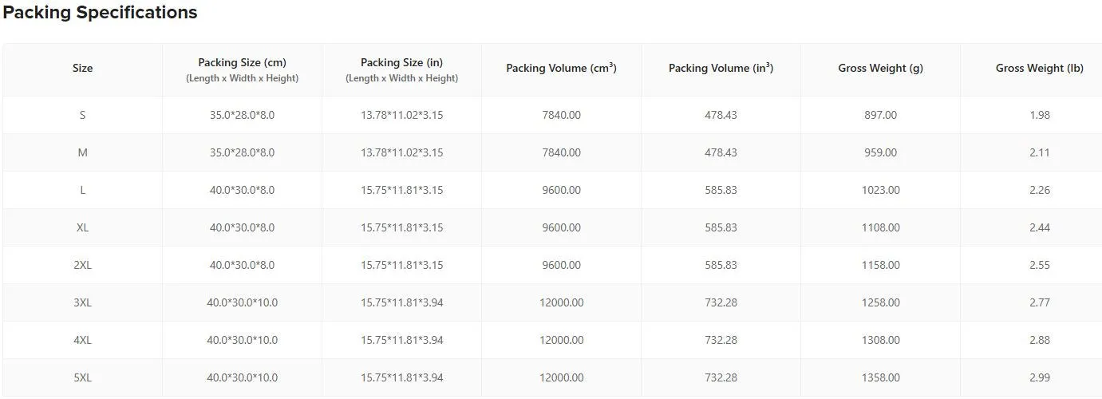Click the Gross Weight (g) header
Image resolution: width=1102 pixels, height=399 pixels.
click(x=880, y=69)
